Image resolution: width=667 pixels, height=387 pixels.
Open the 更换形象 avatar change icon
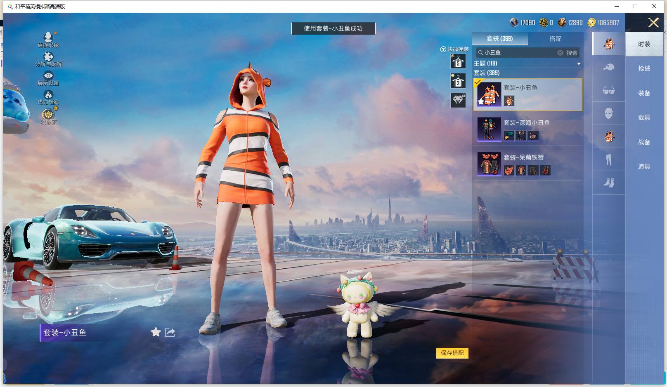click(x=48, y=38)
